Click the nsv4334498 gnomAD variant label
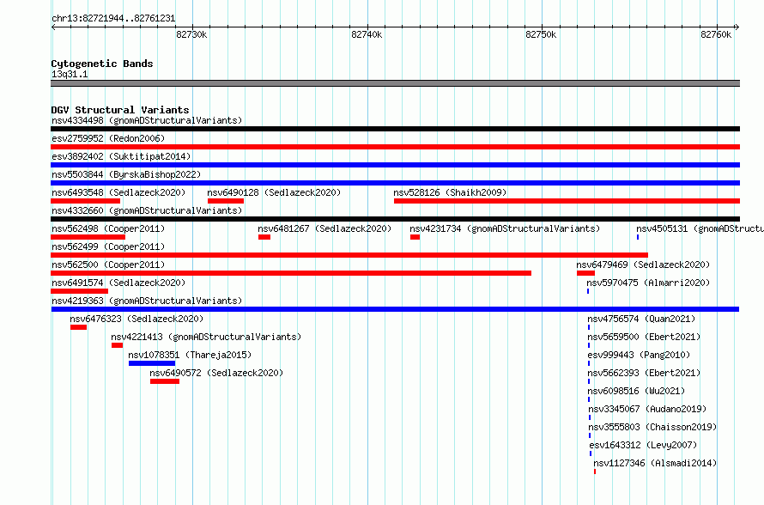This screenshot has height=505, width=764. (147, 120)
